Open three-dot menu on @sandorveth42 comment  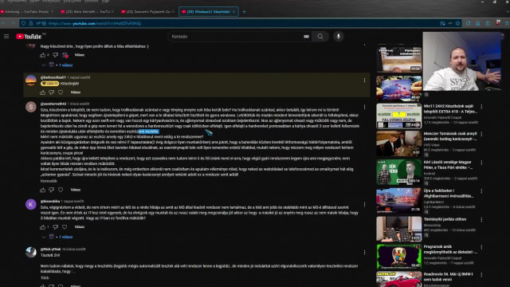(x=364, y=107)
